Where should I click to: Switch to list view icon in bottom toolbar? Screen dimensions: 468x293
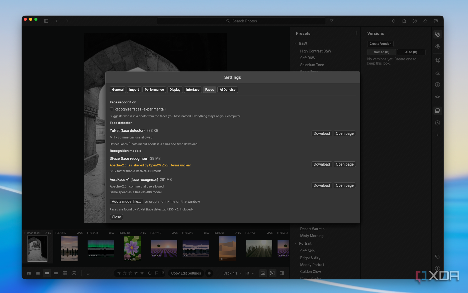(38, 273)
